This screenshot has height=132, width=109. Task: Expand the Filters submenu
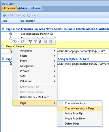click(35, 56)
